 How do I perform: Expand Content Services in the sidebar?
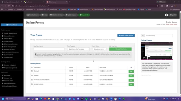click(x=9, y=36)
